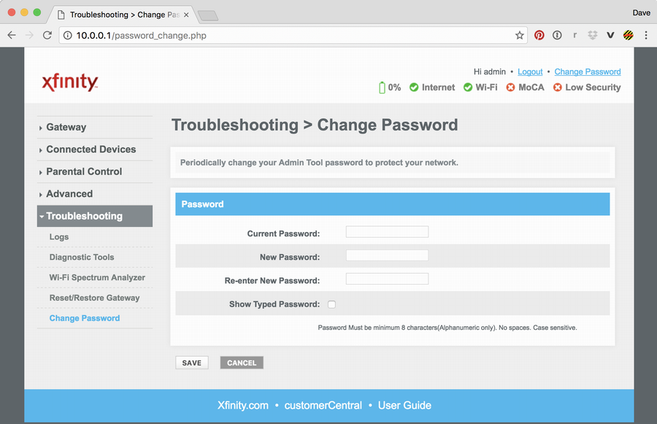Click the site info icon in address bar

pyautogui.click(x=67, y=36)
